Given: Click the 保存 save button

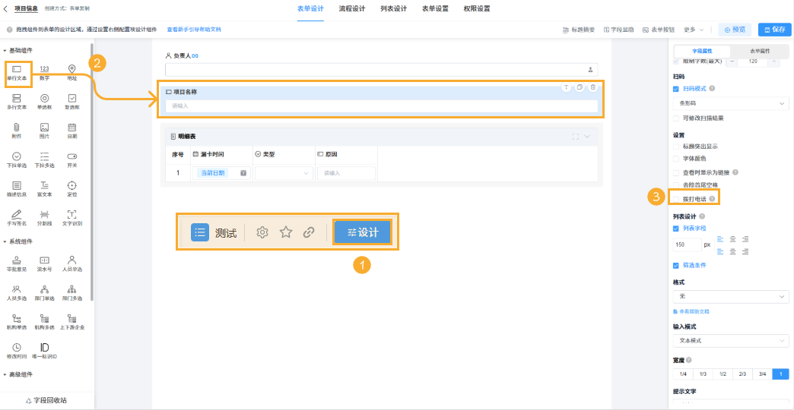Looking at the screenshot, I should [774, 30].
